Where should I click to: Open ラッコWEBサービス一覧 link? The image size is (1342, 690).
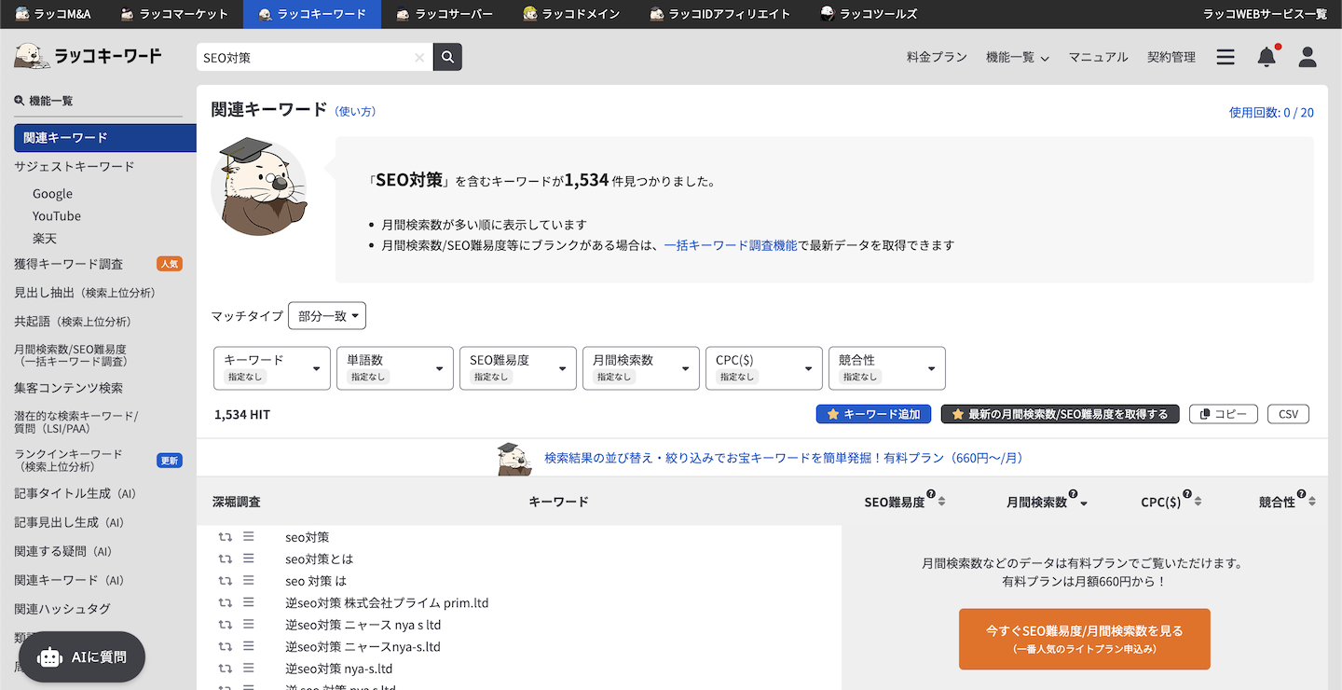[x=1265, y=14]
